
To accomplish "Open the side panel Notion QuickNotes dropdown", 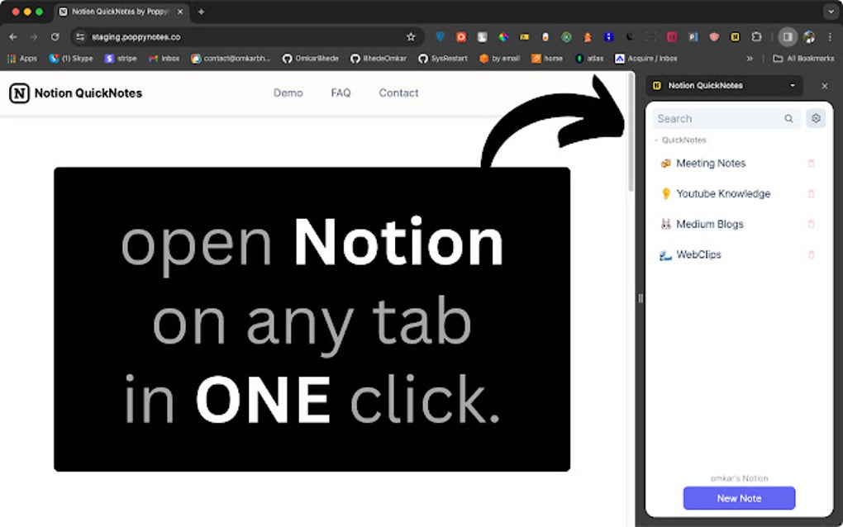I will (x=724, y=85).
